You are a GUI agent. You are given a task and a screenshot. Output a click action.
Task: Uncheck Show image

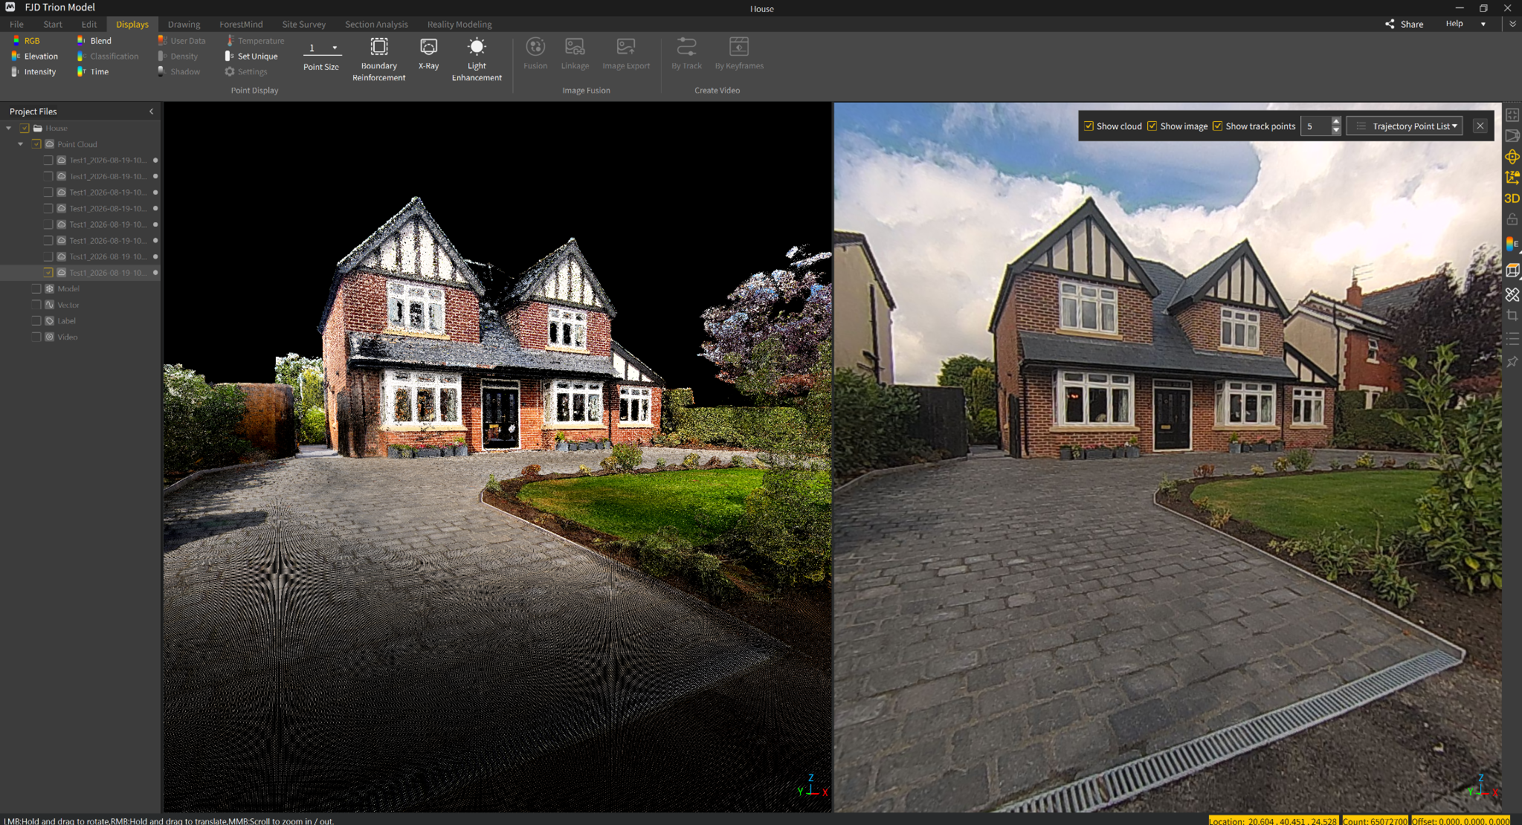1152,126
